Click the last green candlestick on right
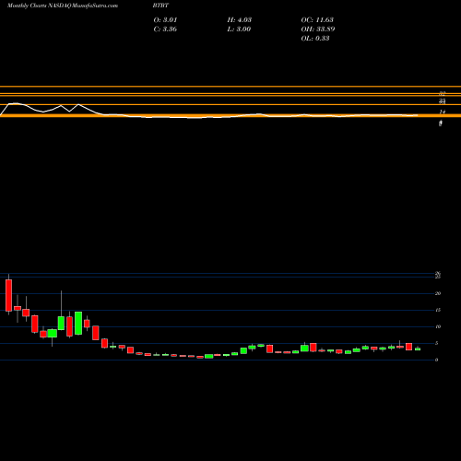Image resolution: width=461 pixels, height=461 pixels. [x=418, y=349]
